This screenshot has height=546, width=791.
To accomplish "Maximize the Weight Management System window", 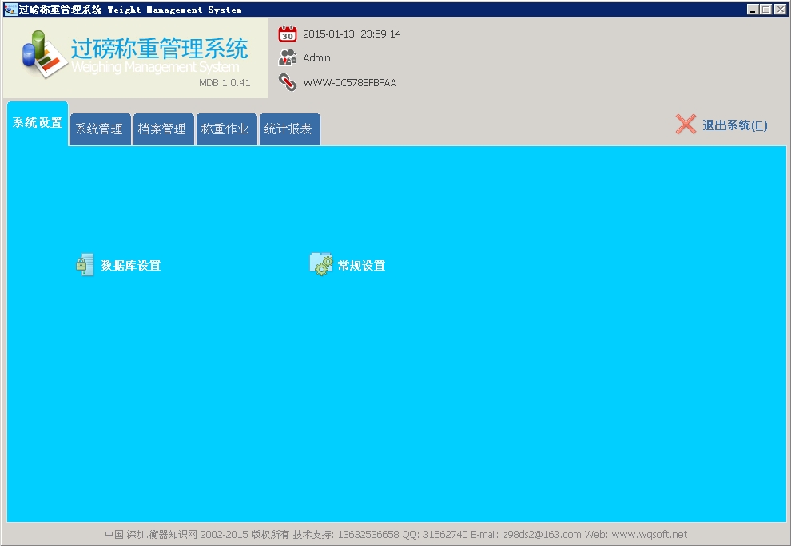I will (765, 9).
